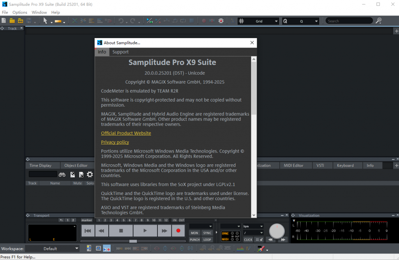Open the File menu
The image size is (399, 260).
click(5, 12)
